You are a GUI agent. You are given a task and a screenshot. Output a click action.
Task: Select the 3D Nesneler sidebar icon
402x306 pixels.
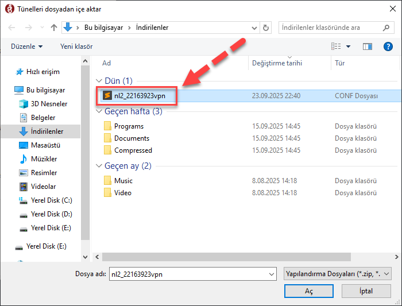coord(24,104)
